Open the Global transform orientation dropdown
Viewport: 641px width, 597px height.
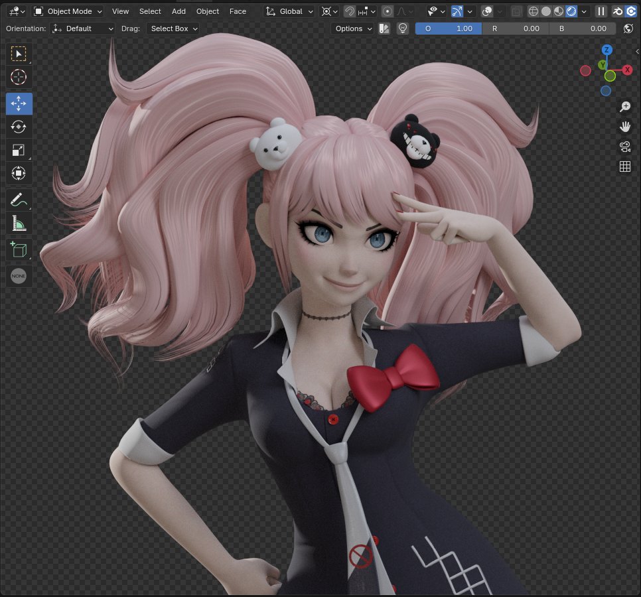[x=289, y=11]
